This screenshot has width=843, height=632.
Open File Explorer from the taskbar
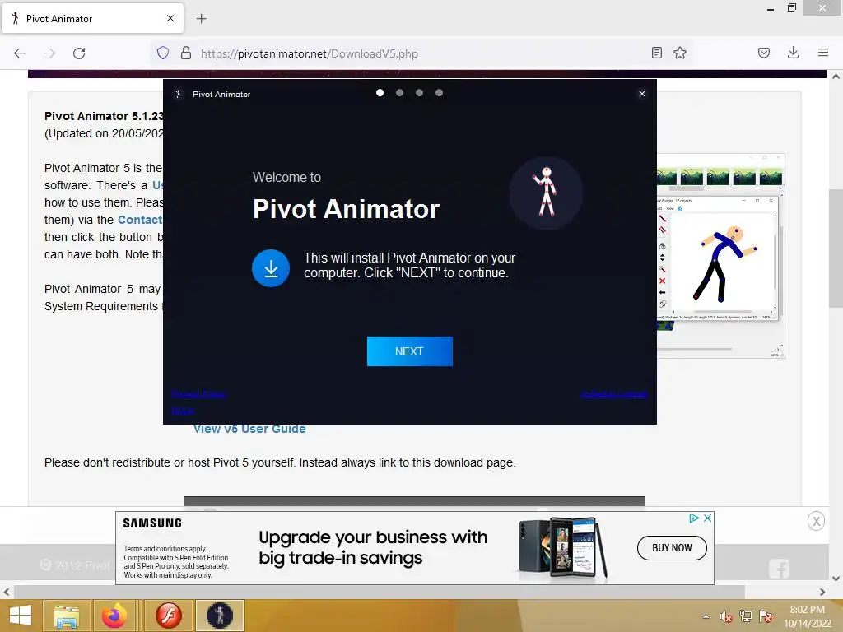point(66,616)
